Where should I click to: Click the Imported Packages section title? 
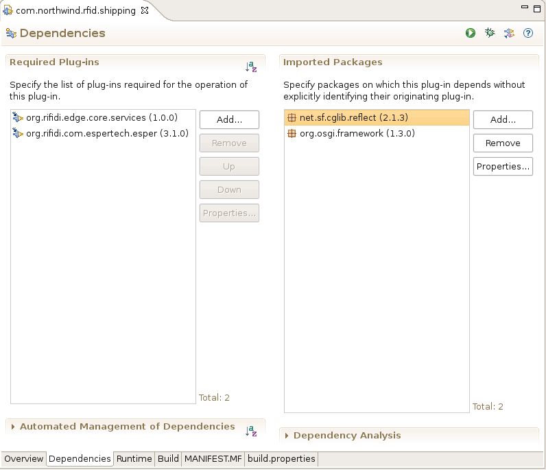(x=333, y=62)
